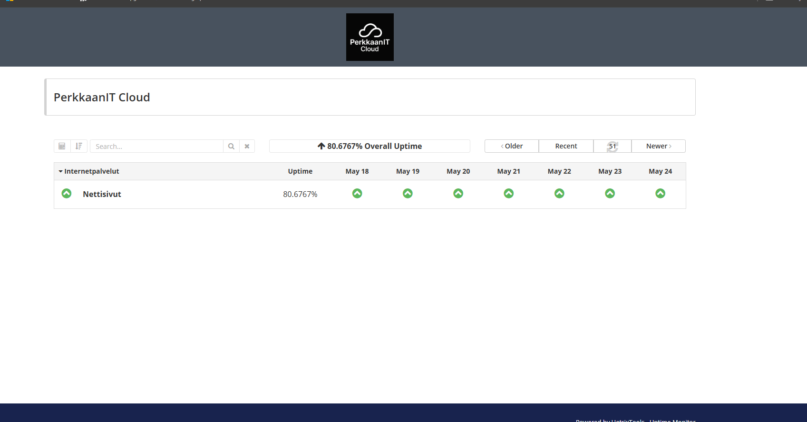
Task: Click Nettisivut May 24 up status icon
Action: (661, 193)
